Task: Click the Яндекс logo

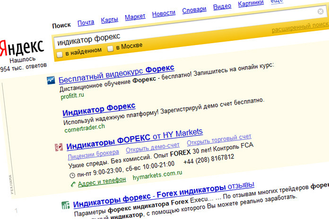Action: (22, 48)
